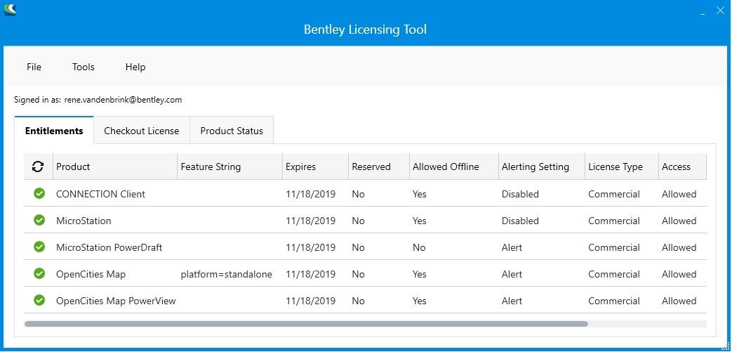This screenshot has width=732, height=352.
Task: Click 'Commercial' license type for MicroStation row
Action: 614,221
